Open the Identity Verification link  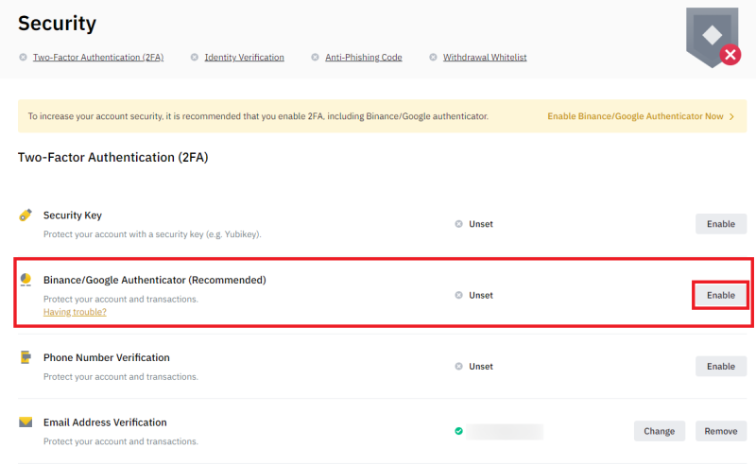[x=245, y=57]
